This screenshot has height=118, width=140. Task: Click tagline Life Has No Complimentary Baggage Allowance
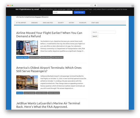tap(32, 17)
